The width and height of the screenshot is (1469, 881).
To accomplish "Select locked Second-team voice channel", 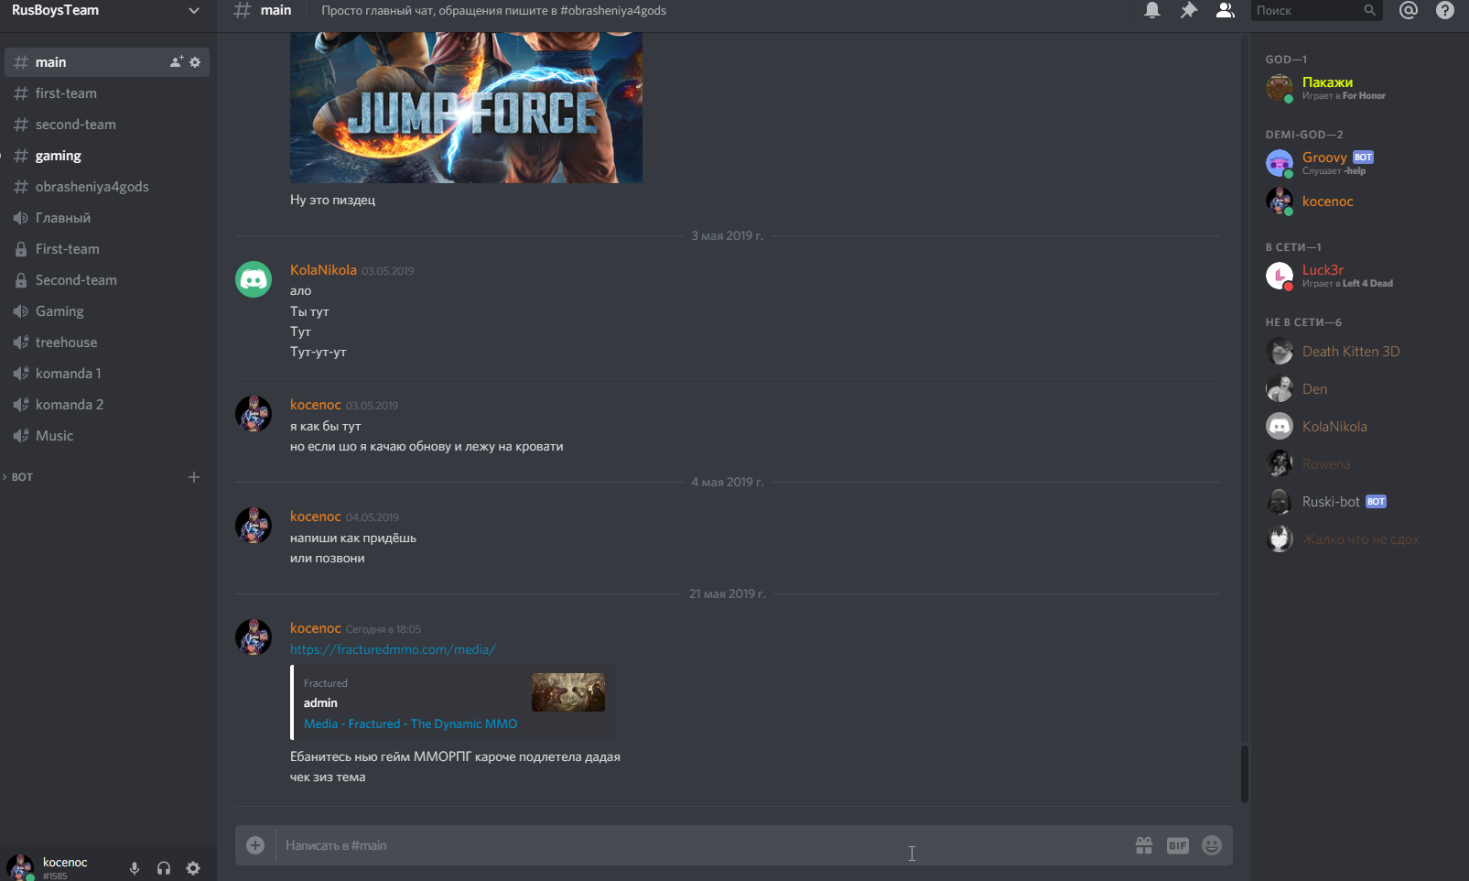I will 107,280.
